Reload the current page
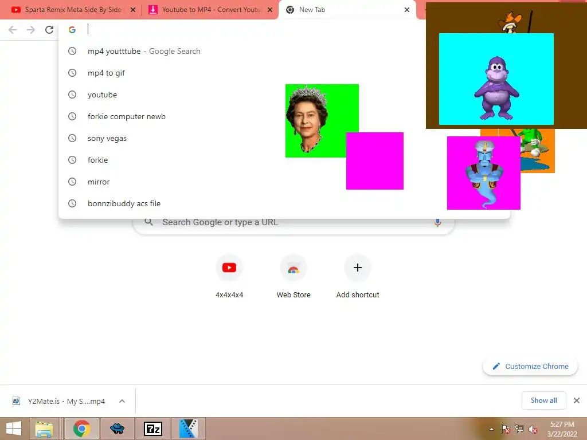 (49, 30)
